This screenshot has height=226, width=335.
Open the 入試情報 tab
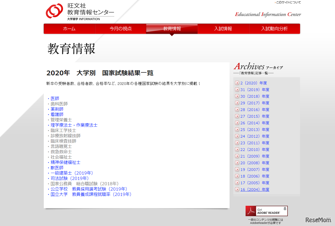click(x=223, y=28)
